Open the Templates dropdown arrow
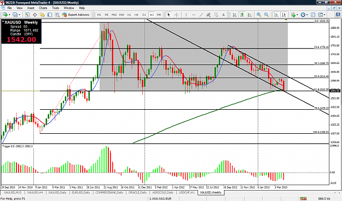The height and width of the screenshot is (201, 342). coord(324,15)
